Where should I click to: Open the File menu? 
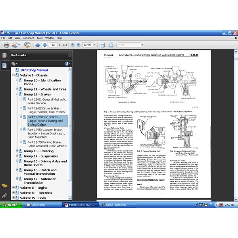pyautogui.click(x=3, y=38)
